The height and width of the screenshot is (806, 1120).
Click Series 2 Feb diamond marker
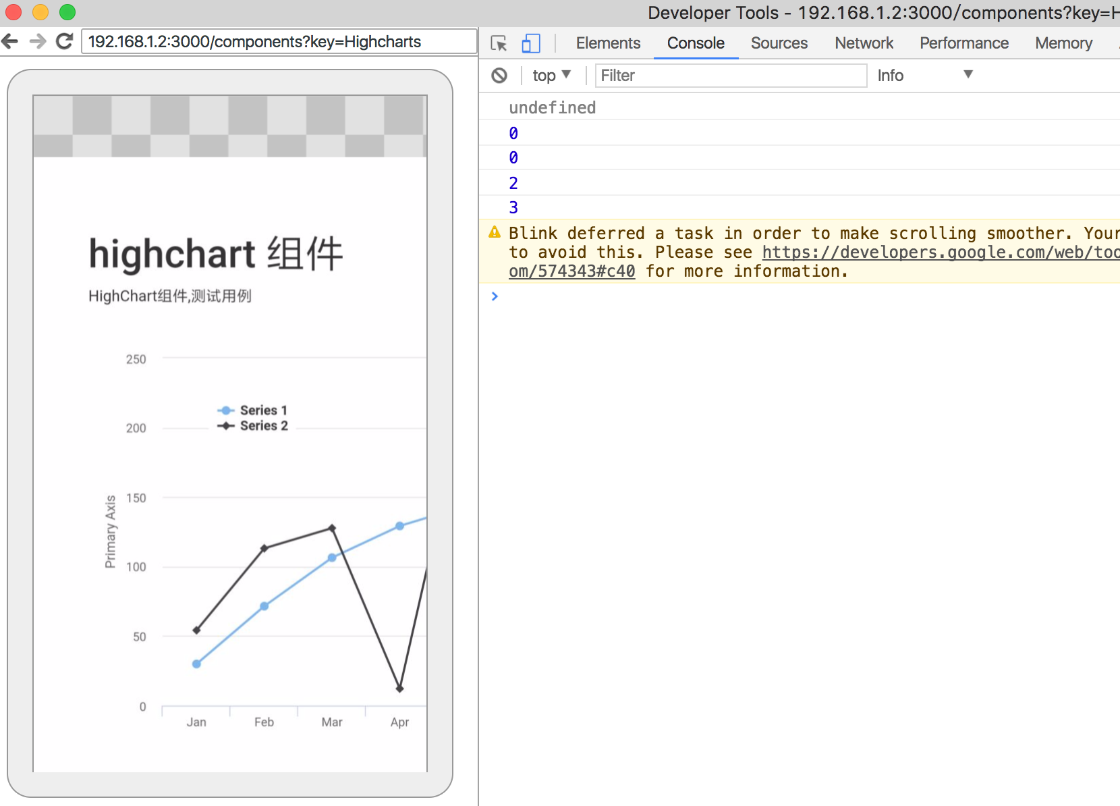tap(264, 548)
